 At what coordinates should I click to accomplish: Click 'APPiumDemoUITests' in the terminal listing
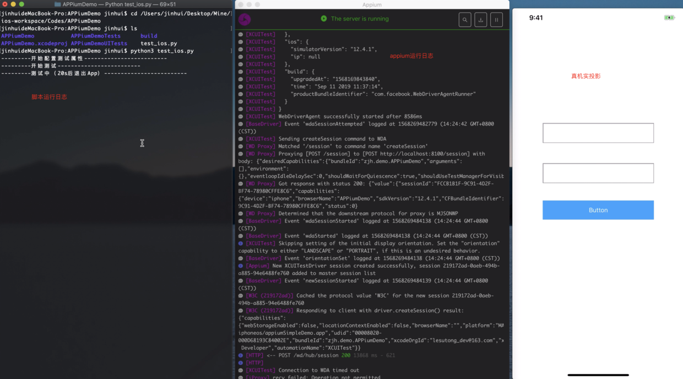pyautogui.click(x=99, y=43)
